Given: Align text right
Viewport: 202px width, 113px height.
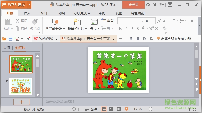Looking at the screenshot, I should (187, 29).
